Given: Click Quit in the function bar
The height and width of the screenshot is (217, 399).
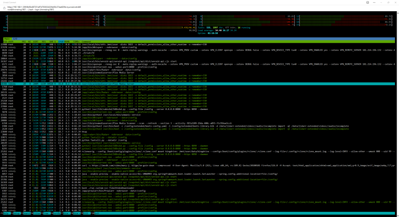Looking at the screenshot, I should 96,213.
